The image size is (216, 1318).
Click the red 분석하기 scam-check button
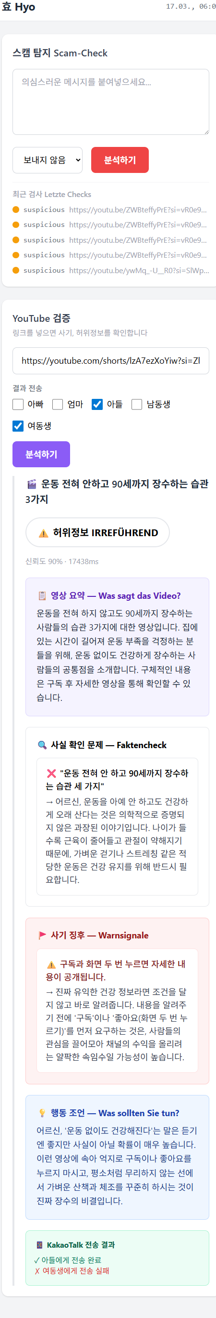pos(120,160)
